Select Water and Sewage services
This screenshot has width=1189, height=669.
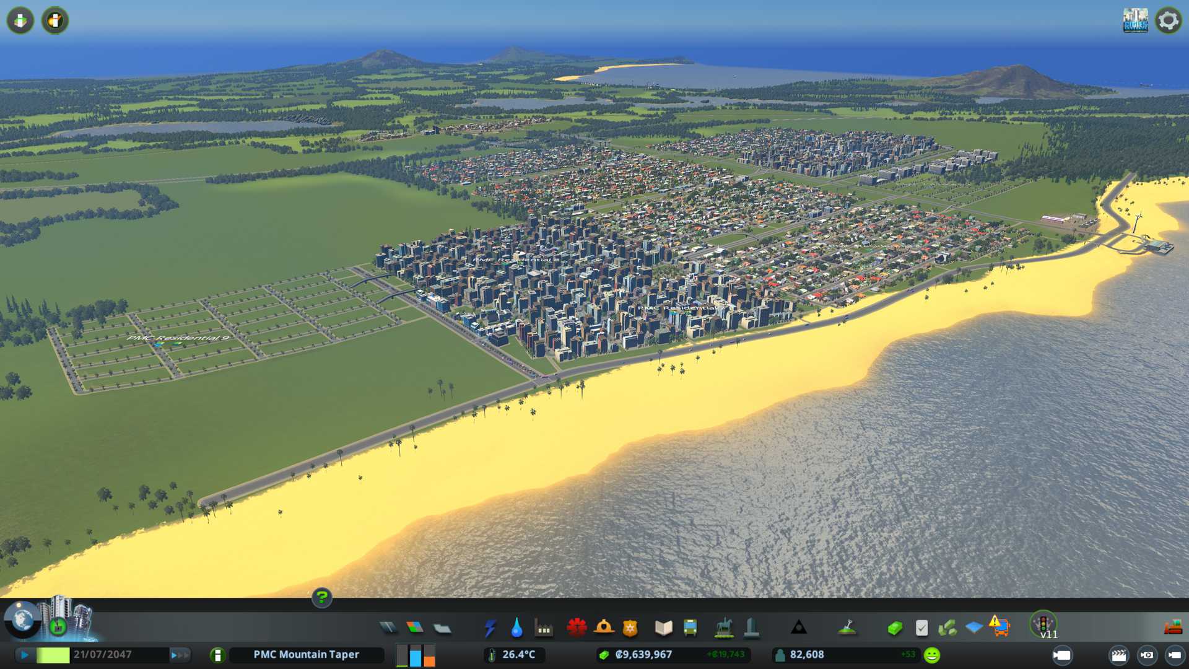point(516,628)
